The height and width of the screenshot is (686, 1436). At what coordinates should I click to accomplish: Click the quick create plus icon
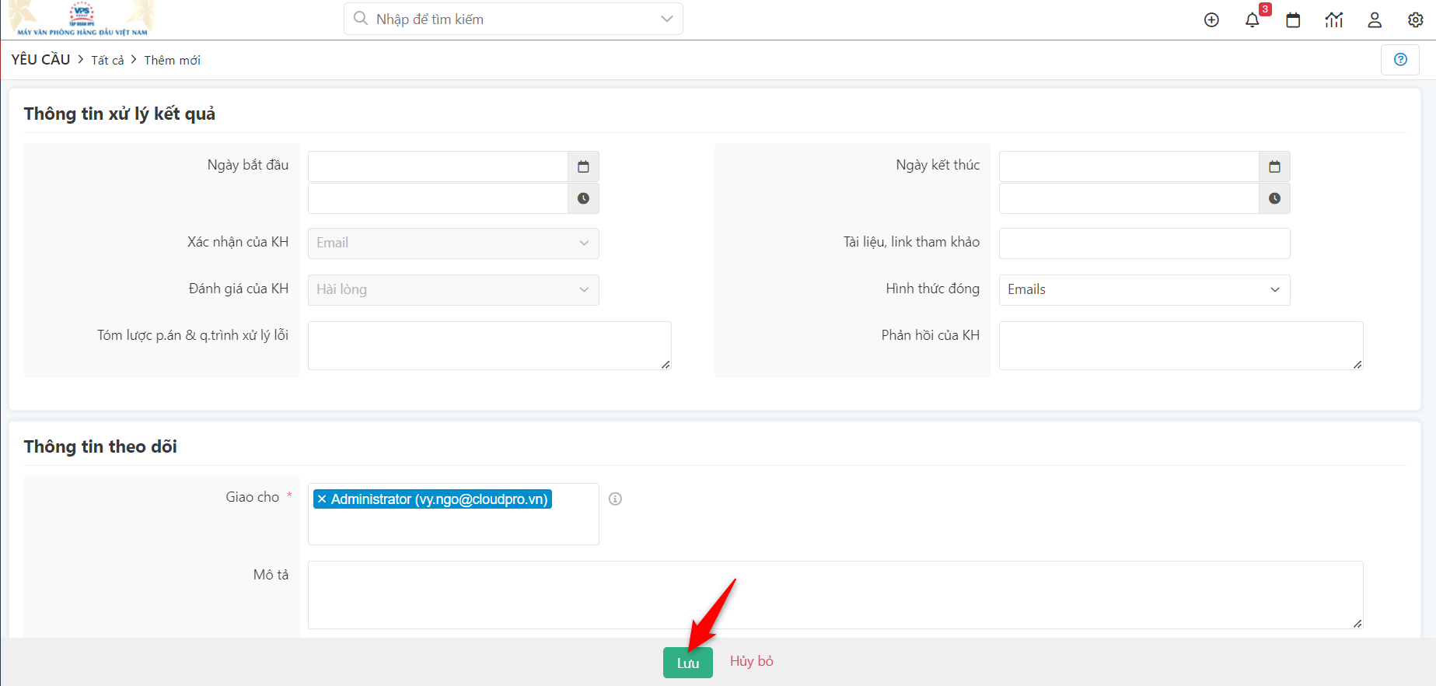[x=1211, y=20]
